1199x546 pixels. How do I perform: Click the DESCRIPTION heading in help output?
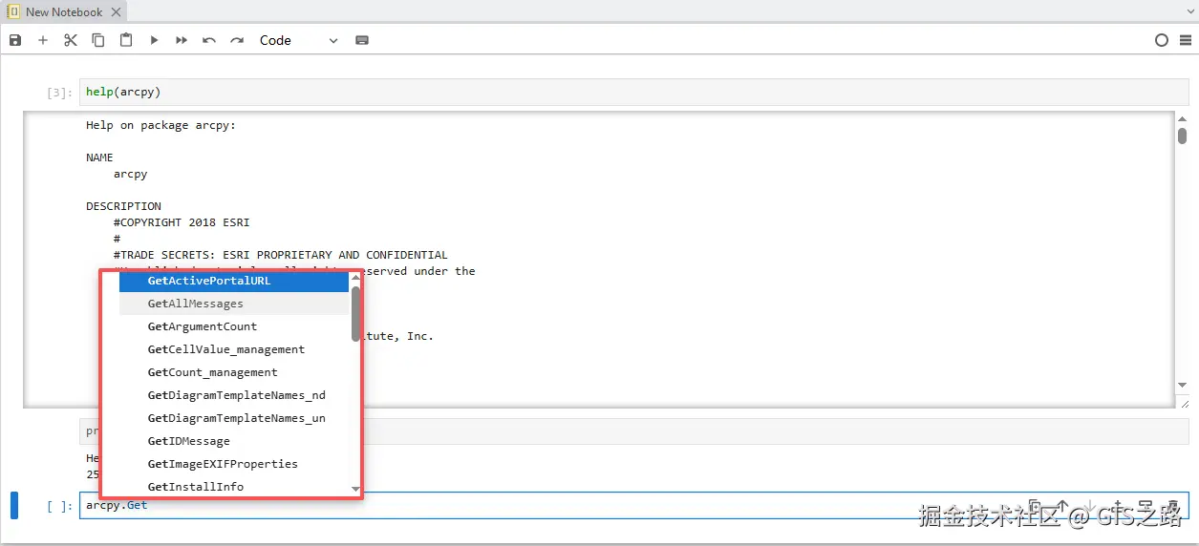coord(123,206)
